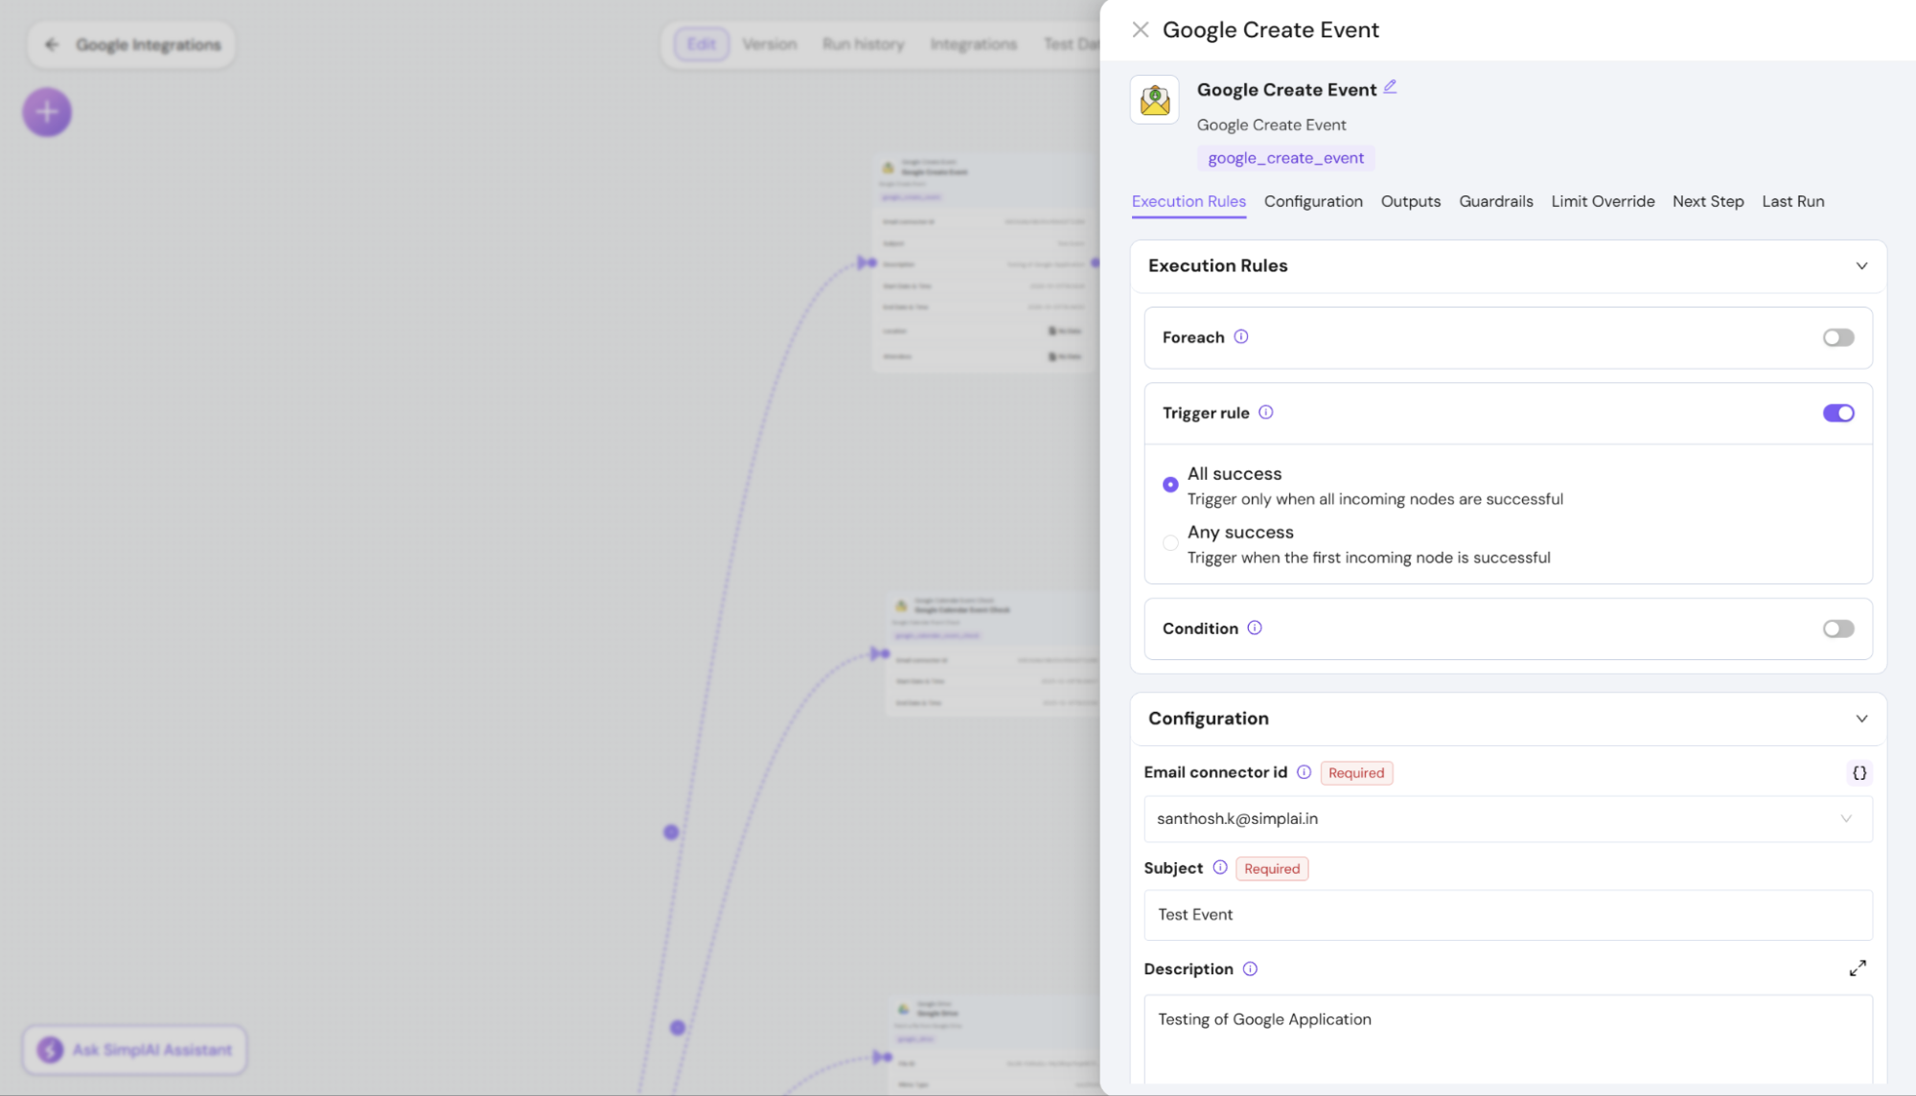
Task: Open Run history tab
Action: pyautogui.click(x=863, y=44)
